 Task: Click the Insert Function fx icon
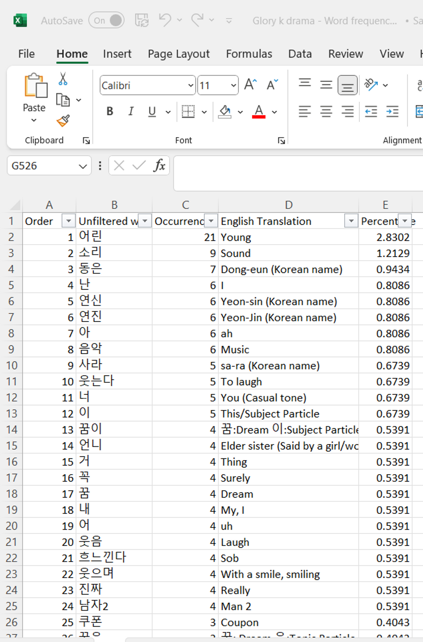tap(159, 165)
